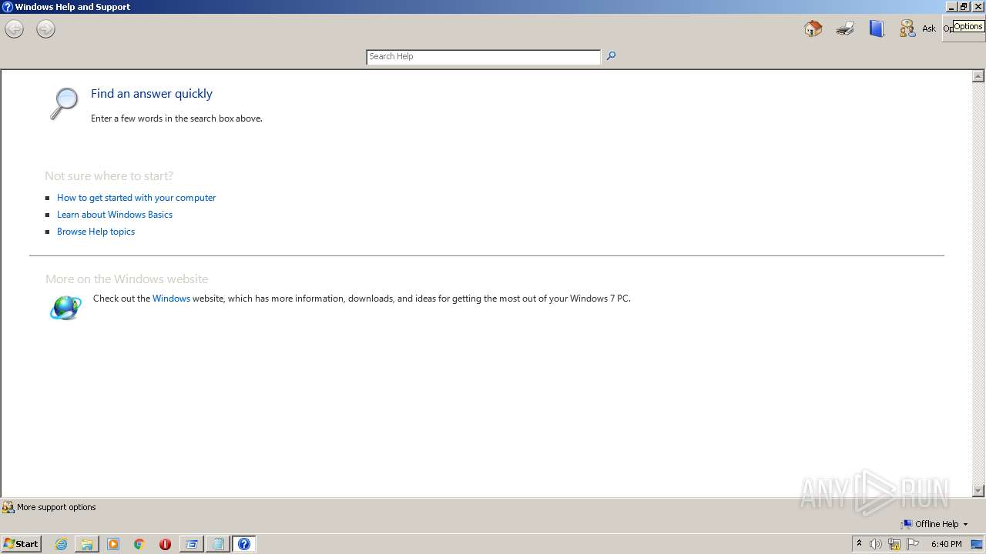Switch to the notepad-like taskbar button
This screenshot has width=986, height=554.
pyautogui.click(x=218, y=544)
